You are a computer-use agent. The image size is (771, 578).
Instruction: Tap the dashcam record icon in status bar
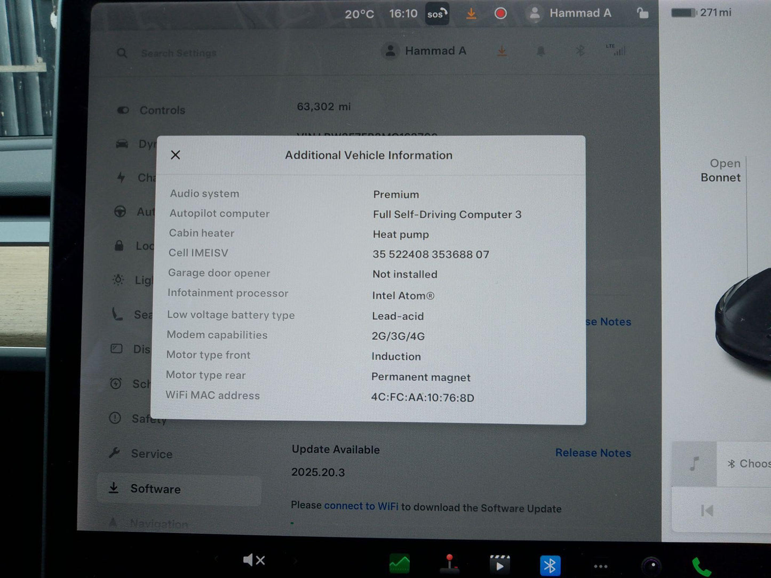click(x=500, y=13)
